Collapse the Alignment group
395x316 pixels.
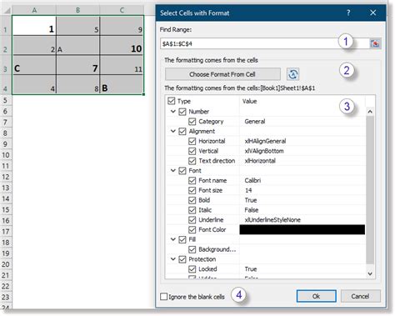pyautogui.click(x=173, y=131)
